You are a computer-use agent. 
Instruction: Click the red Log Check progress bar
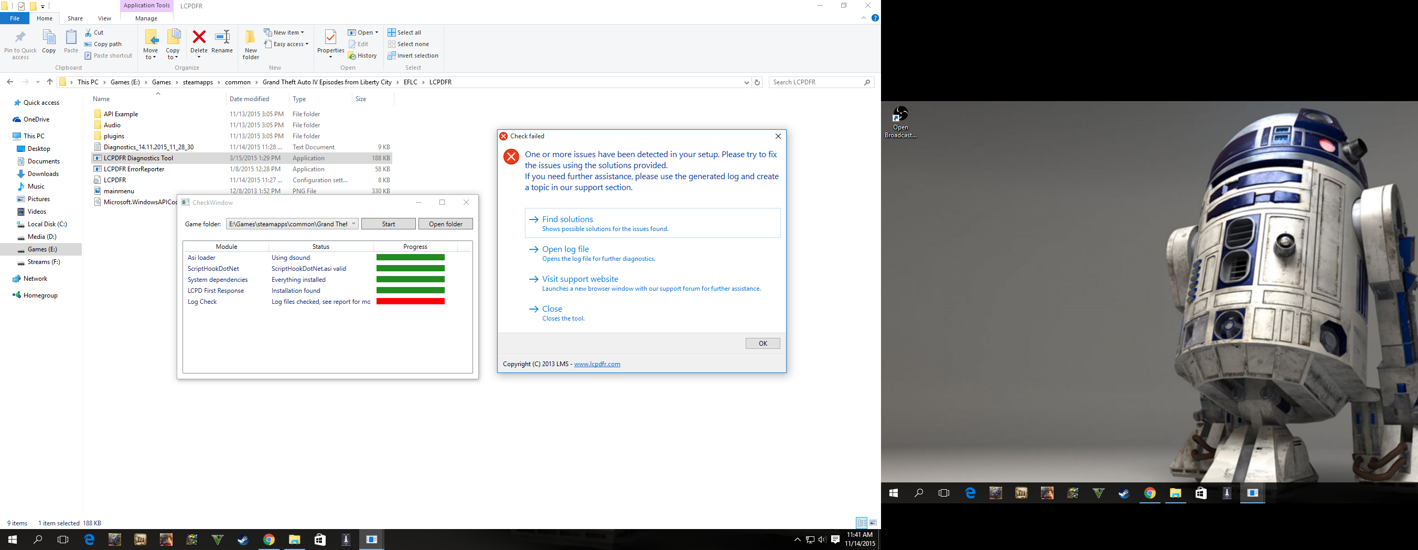411,301
